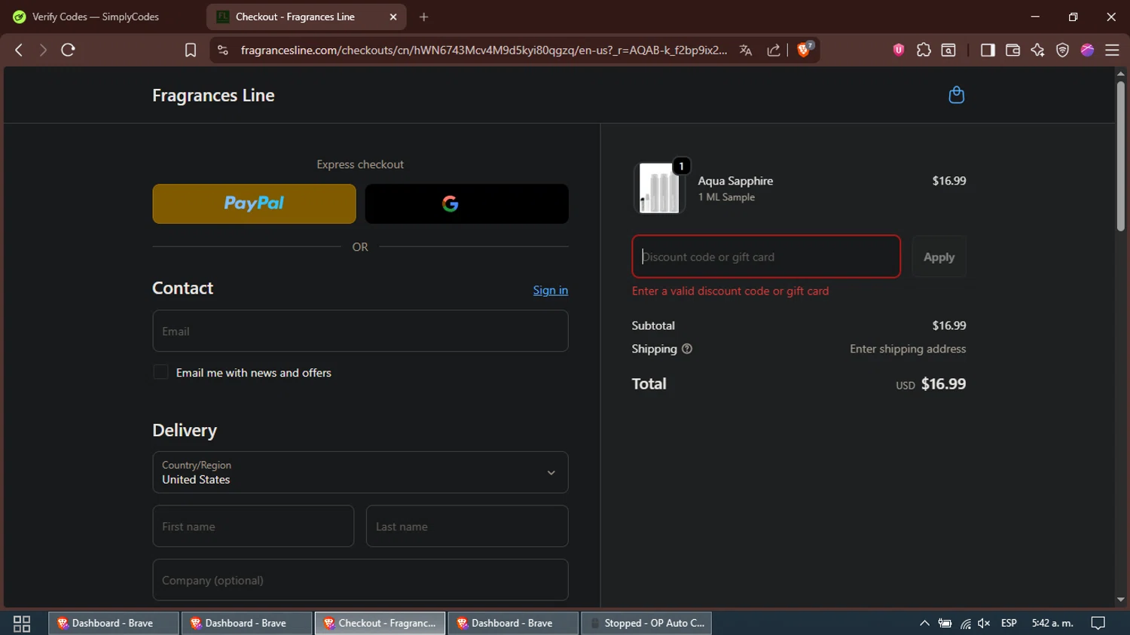Image resolution: width=1130 pixels, height=635 pixels.
Task: Click the Aqua Sapphire product name
Action: 735,181
